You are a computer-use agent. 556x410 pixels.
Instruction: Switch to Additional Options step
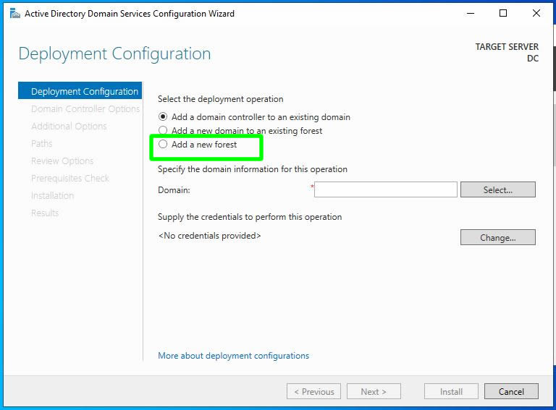point(69,127)
